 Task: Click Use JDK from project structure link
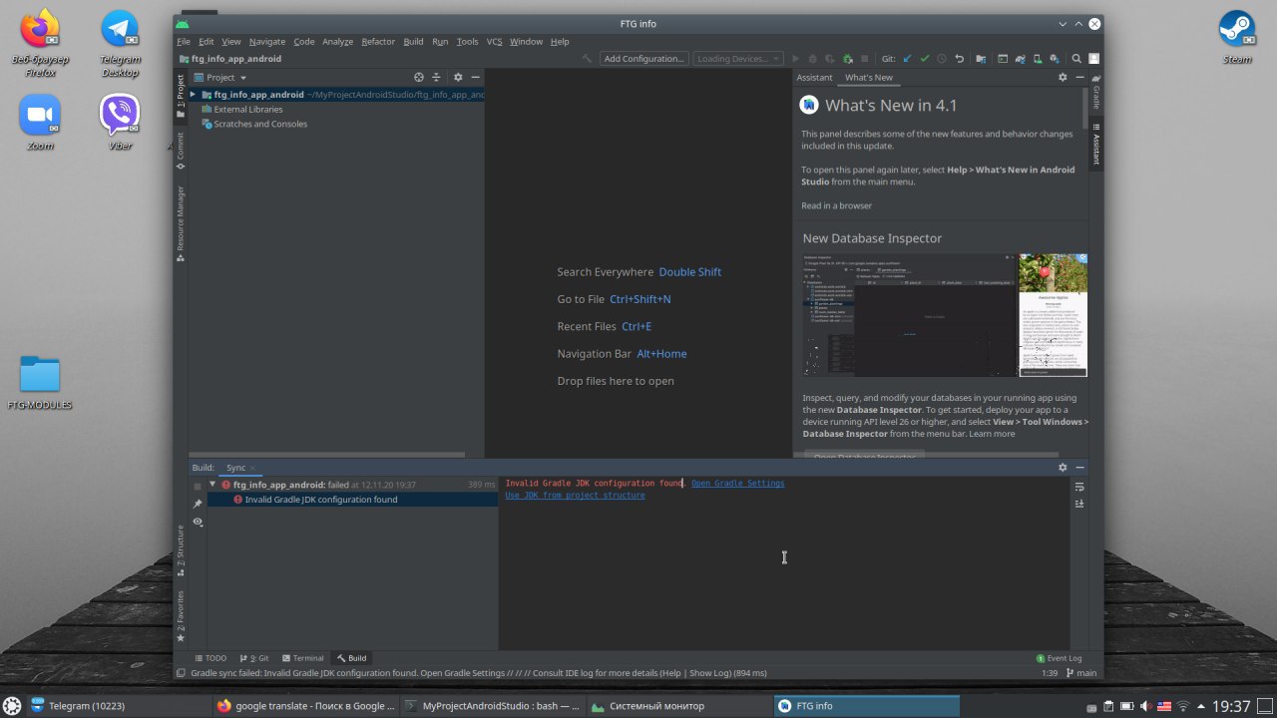pos(575,495)
